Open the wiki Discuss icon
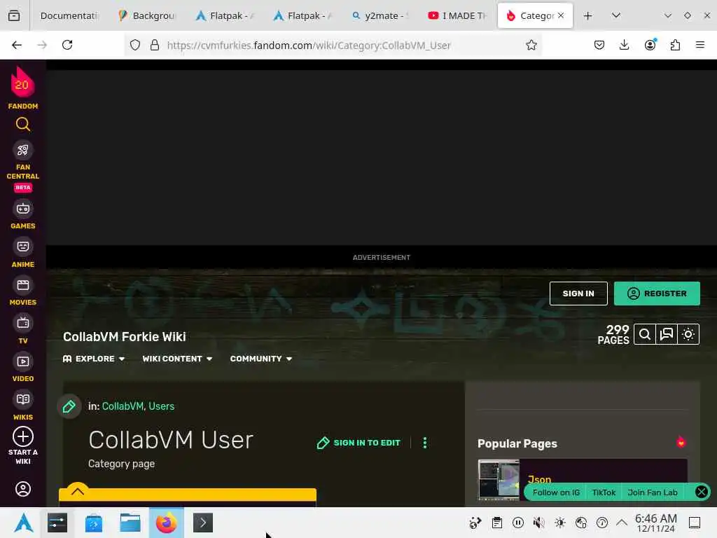The image size is (717, 538). 667,334
